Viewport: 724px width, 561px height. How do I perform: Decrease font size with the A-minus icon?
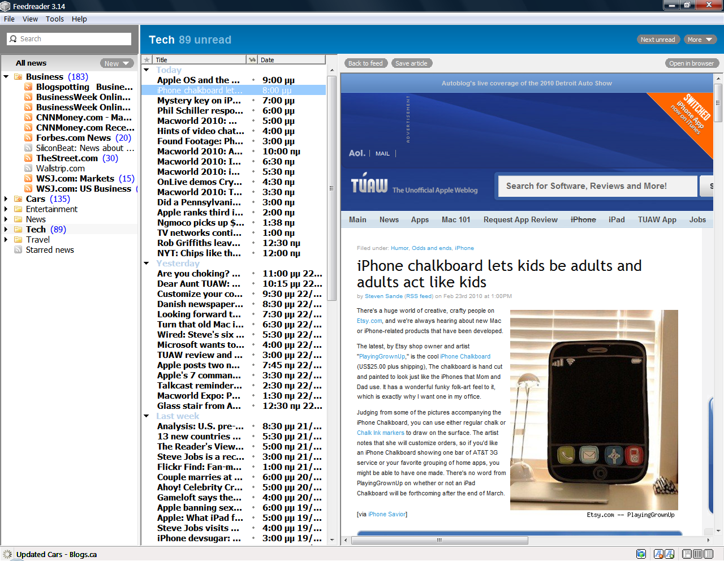tap(659, 554)
